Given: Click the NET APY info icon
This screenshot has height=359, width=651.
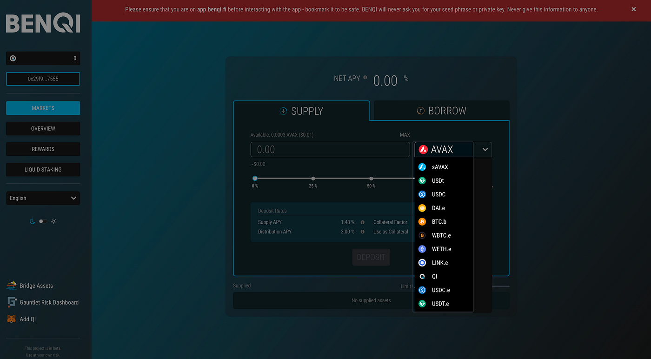Looking at the screenshot, I should tap(365, 78).
